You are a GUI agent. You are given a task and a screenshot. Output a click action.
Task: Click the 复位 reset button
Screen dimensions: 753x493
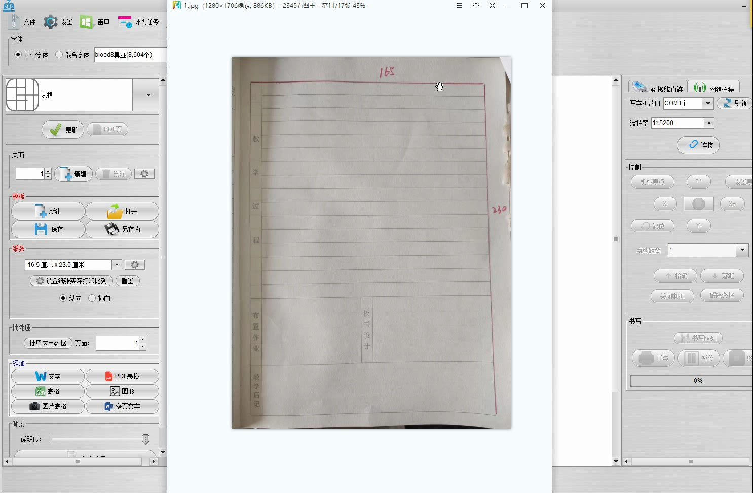(x=653, y=226)
